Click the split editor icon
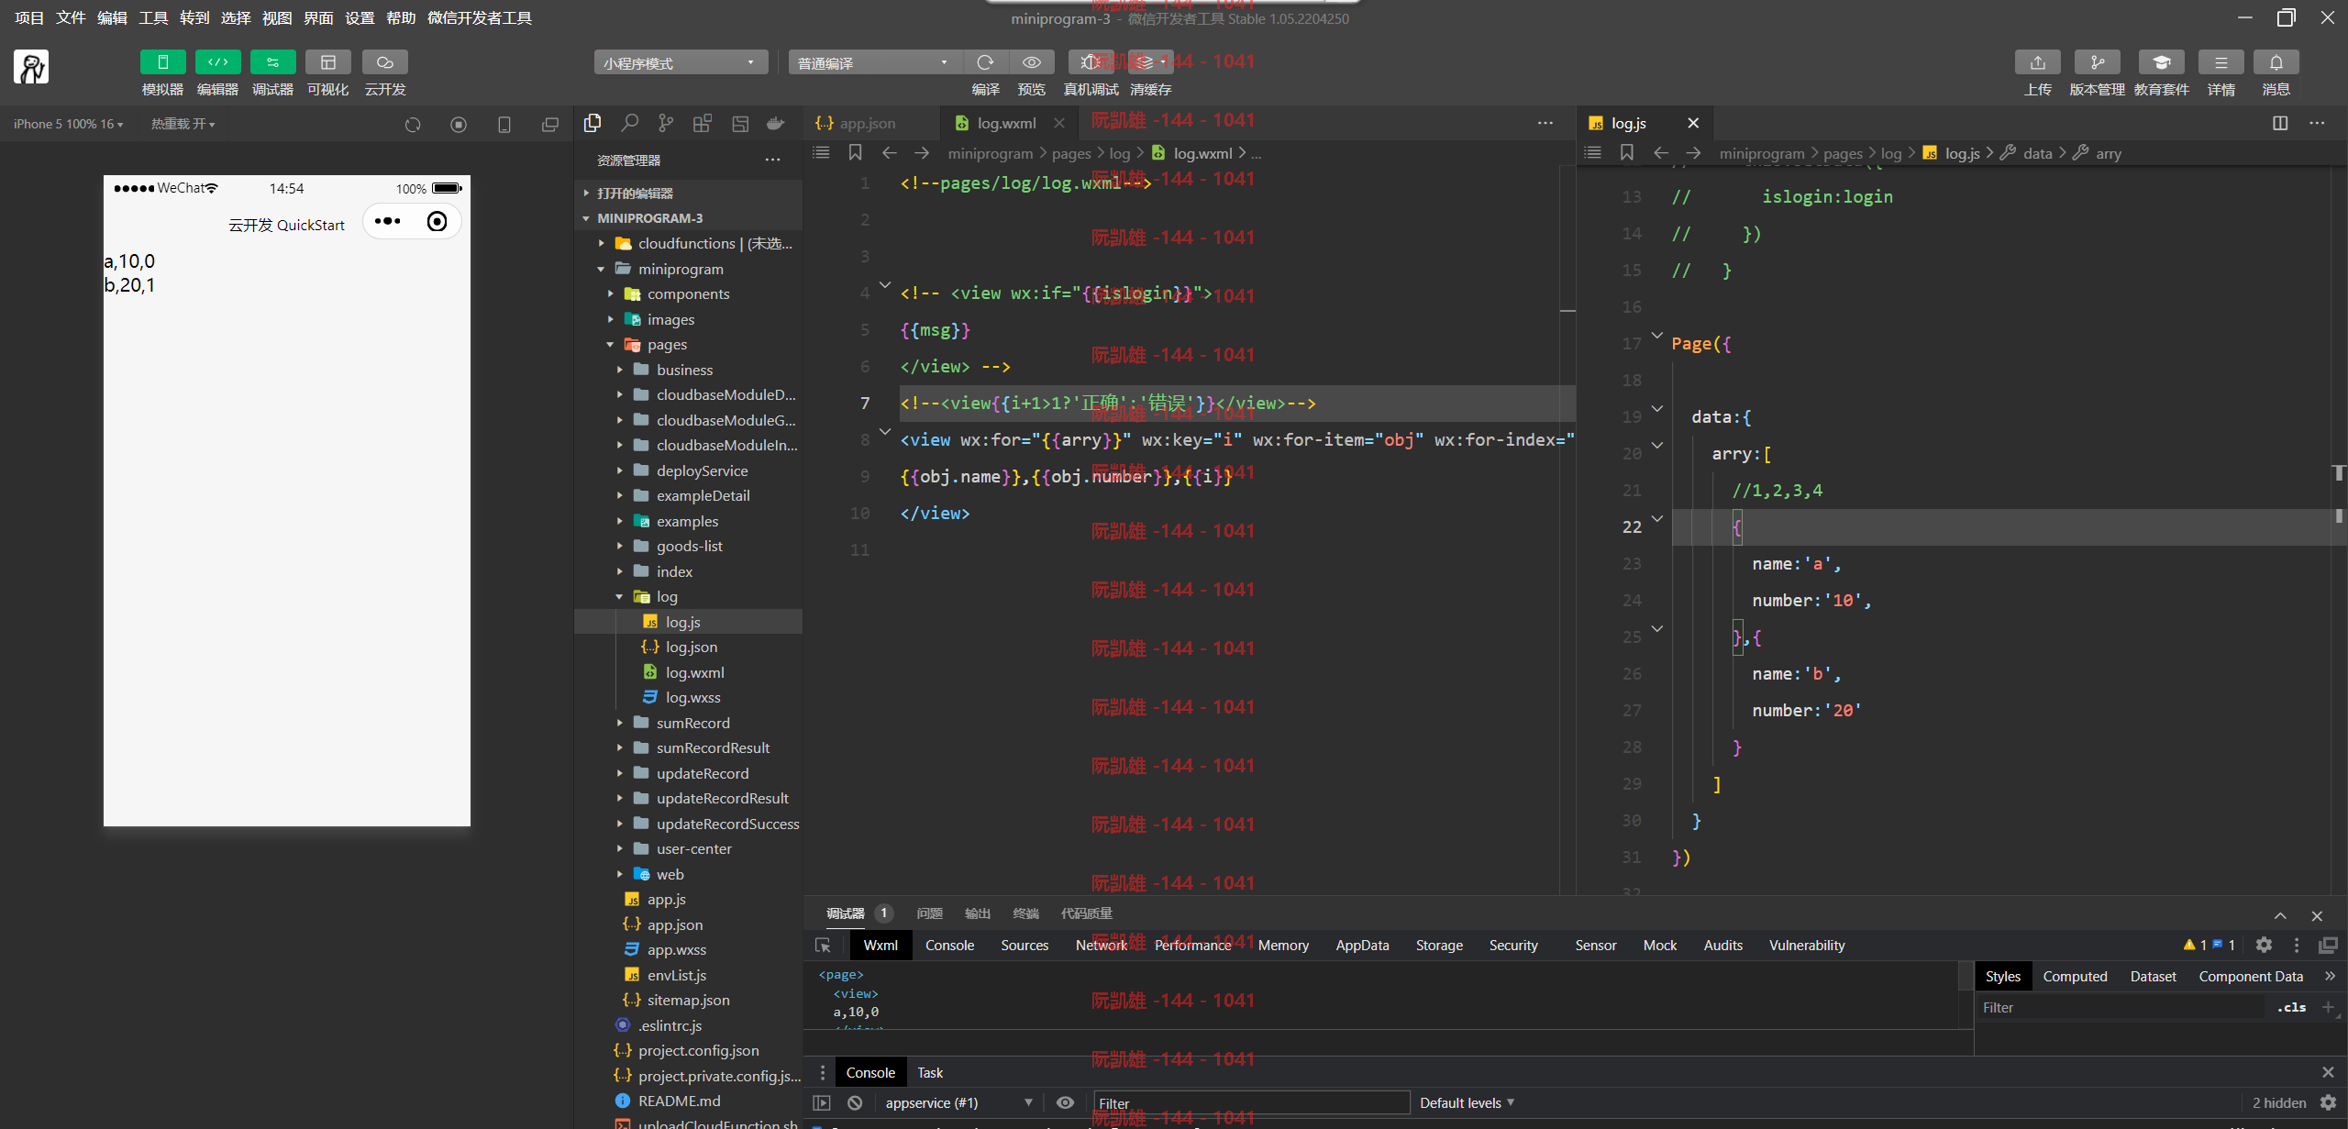The height and width of the screenshot is (1129, 2348). (x=2280, y=123)
